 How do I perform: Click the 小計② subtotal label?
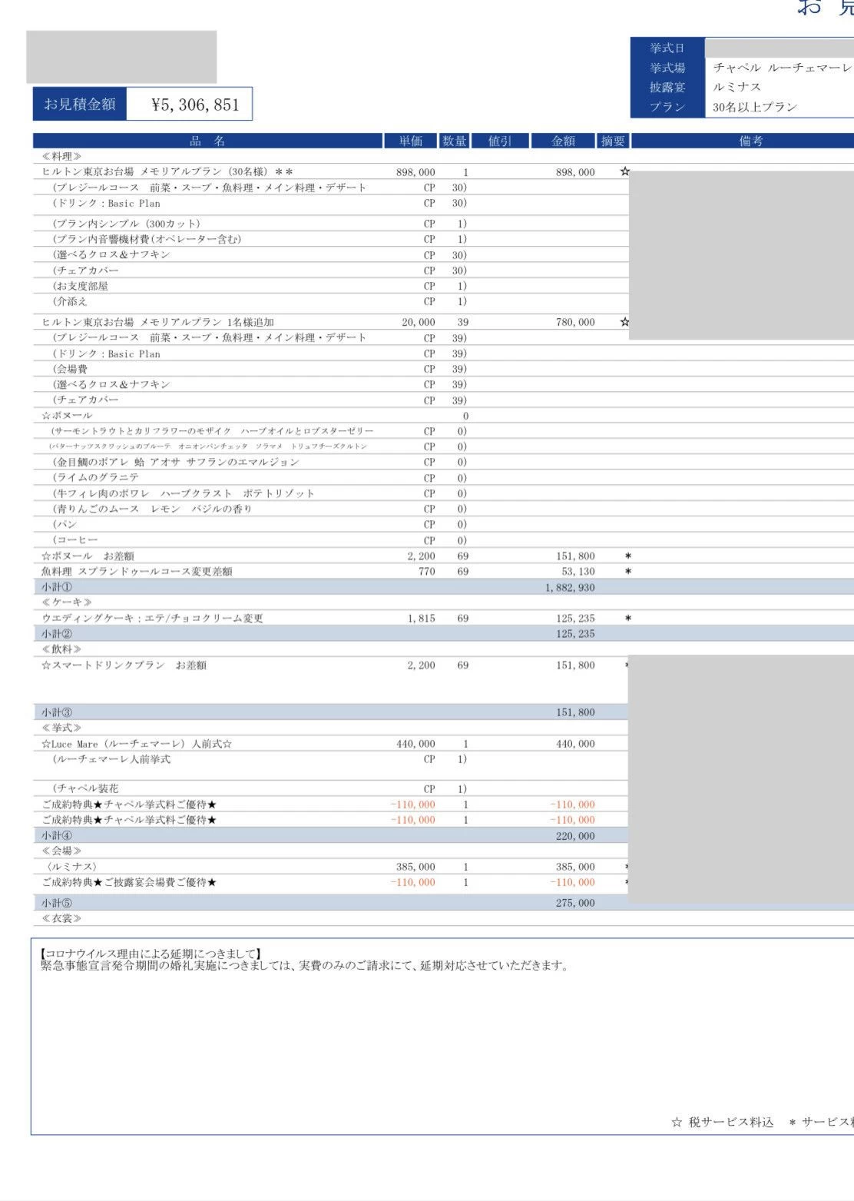(57, 634)
